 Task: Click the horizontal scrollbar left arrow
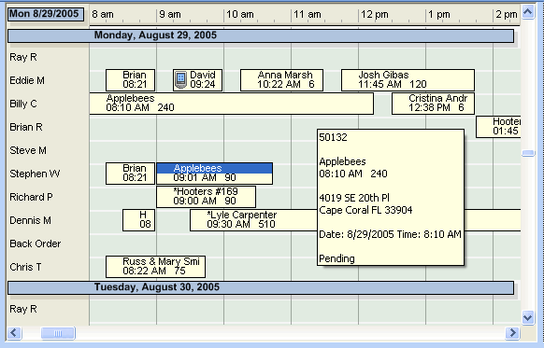pyautogui.click(x=14, y=333)
